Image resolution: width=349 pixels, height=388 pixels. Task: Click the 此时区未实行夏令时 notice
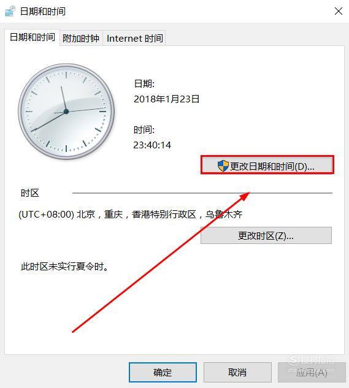(64, 267)
